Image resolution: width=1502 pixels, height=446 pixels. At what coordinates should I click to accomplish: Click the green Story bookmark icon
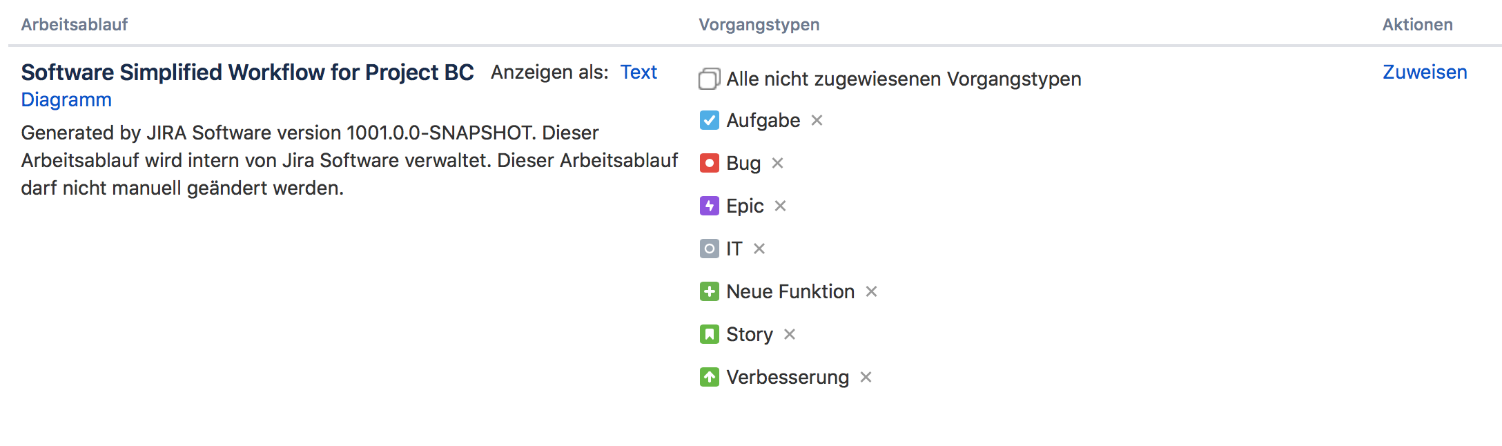709,334
